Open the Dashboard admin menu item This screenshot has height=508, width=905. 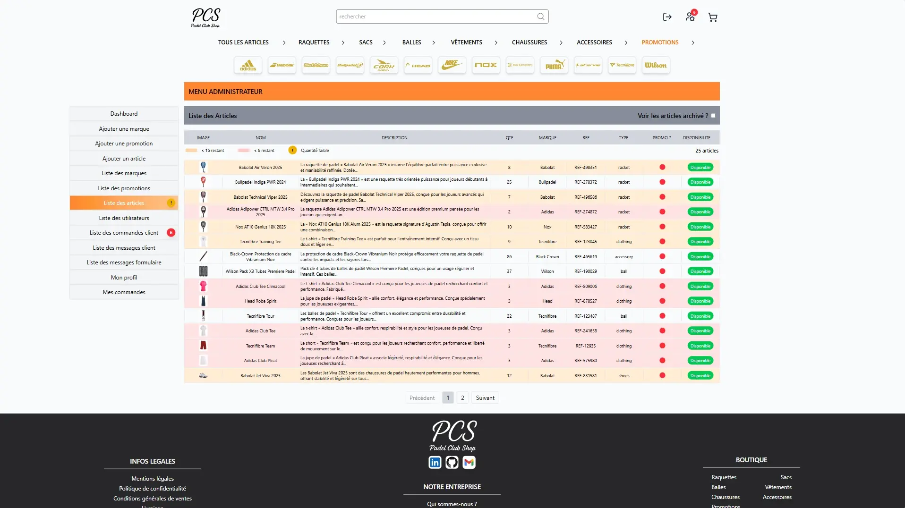point(124,114)
